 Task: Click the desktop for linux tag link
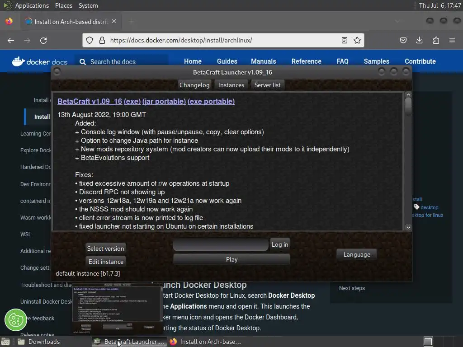(x=428, y=215)
